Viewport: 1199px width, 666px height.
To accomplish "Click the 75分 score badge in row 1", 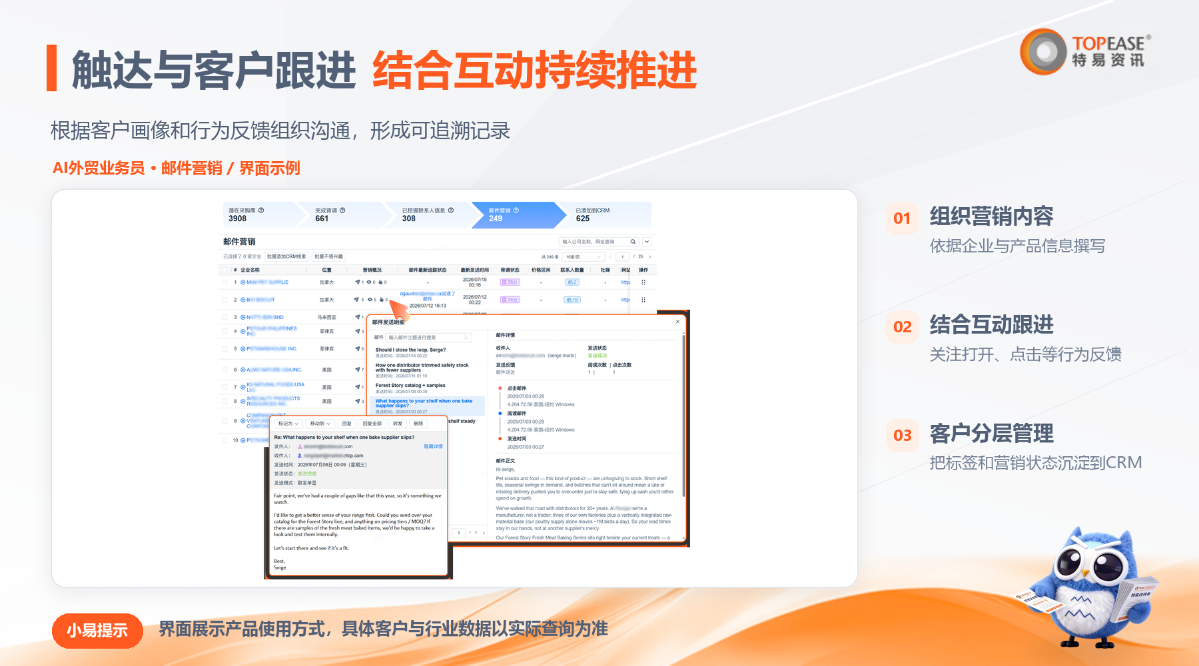I will pyautogui.click(x=510, y=282).
